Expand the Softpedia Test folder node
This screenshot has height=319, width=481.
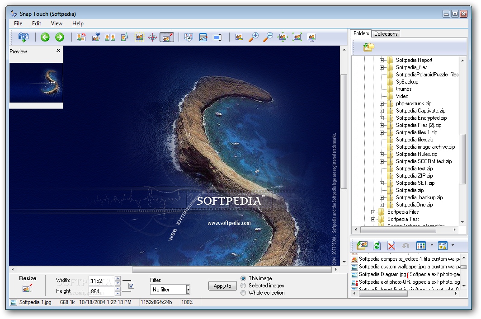point(373,219)
